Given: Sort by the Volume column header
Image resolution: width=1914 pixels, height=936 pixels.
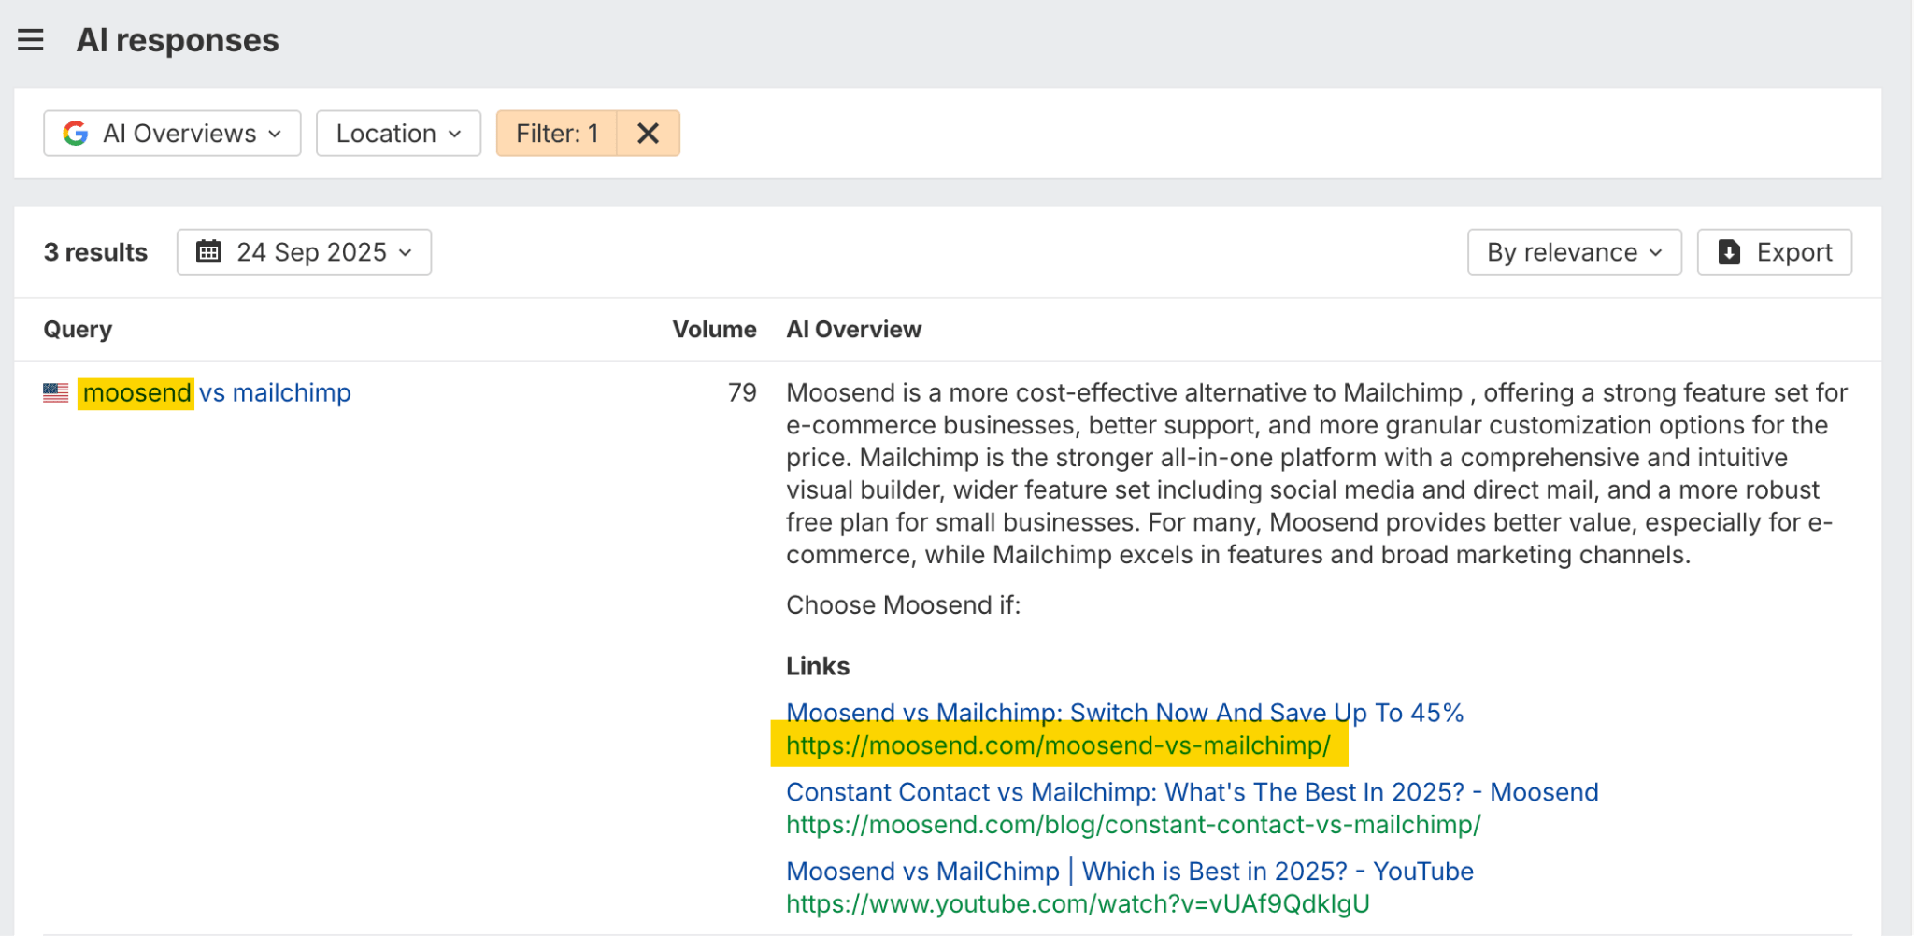Looking at the screenshot, I should click(714, 330).
